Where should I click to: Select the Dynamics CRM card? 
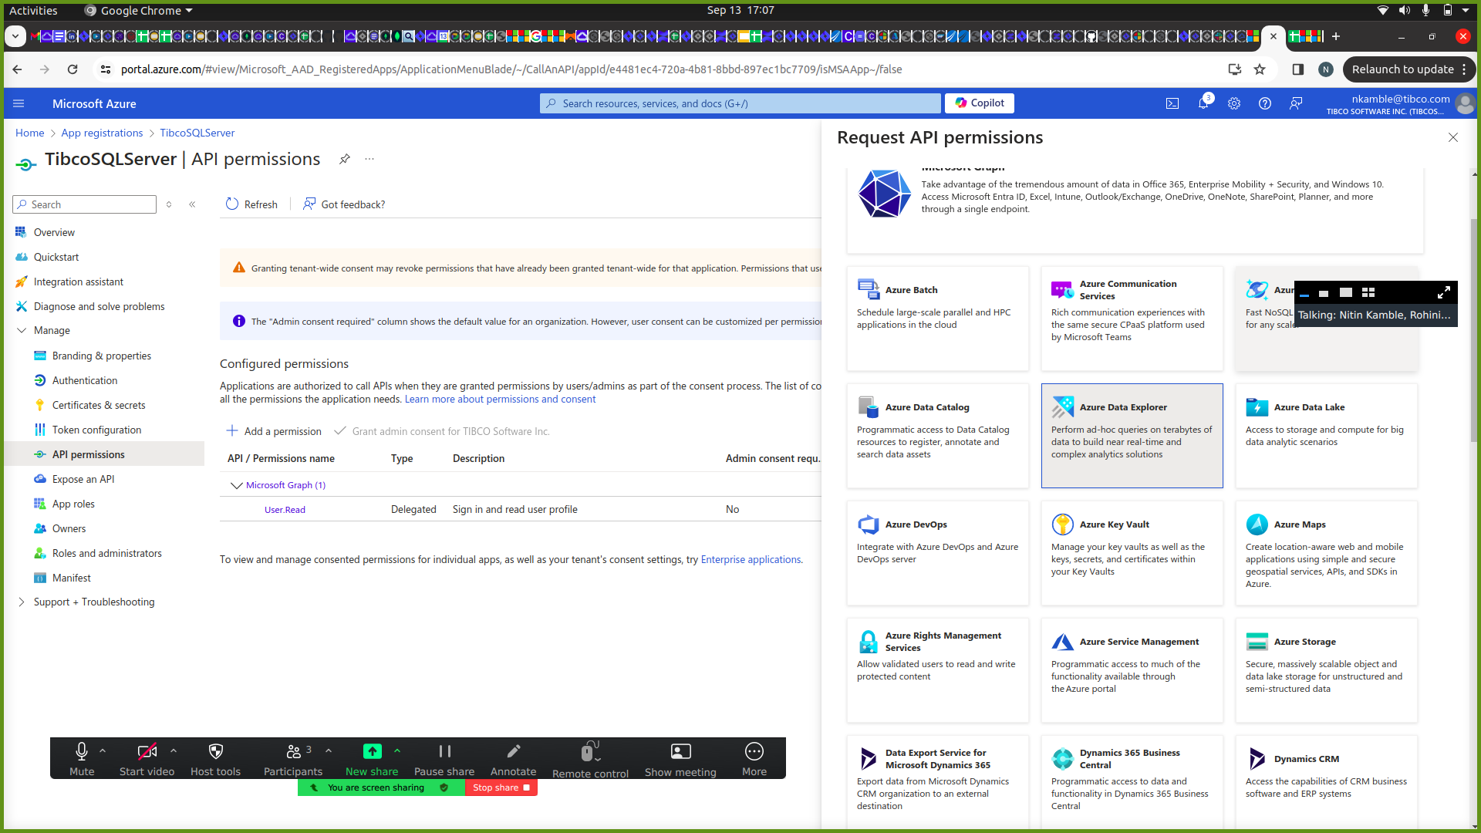pyautogui.click(x=1327, y=782)
